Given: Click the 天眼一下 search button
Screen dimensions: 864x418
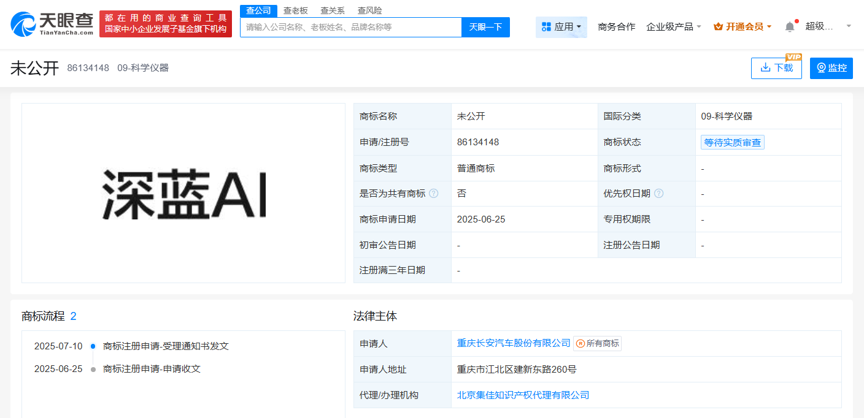Looking at the screenshot, I should click(485, 27).
